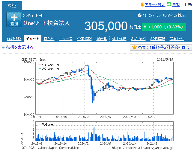Click the 3290 stock code
This screenshot has width=194, height=151.
28,16
